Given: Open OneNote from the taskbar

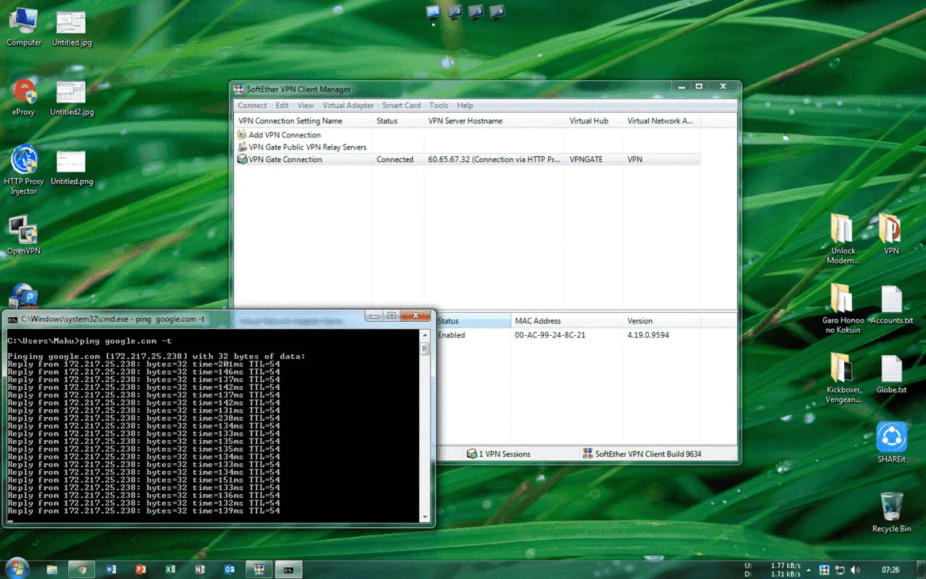Looking at the screenshot, I should click(x=199, y=569).
